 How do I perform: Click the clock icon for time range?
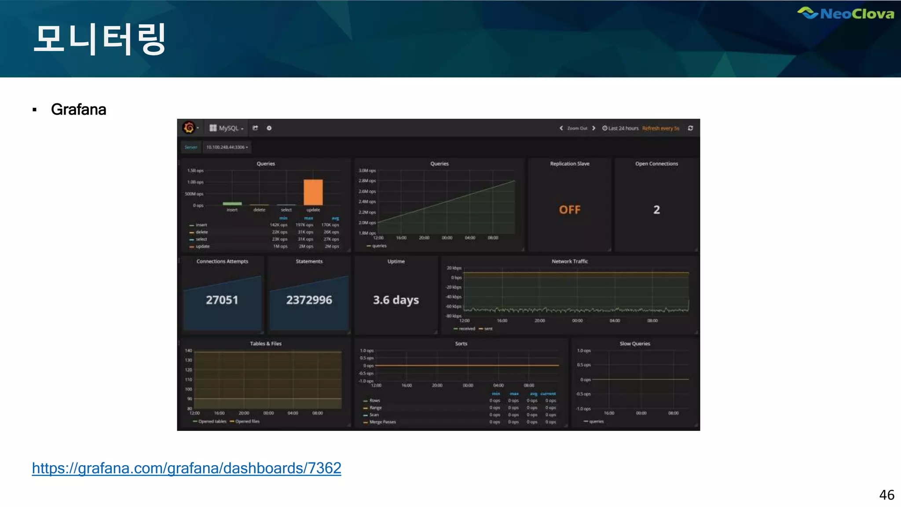(604, 128)
